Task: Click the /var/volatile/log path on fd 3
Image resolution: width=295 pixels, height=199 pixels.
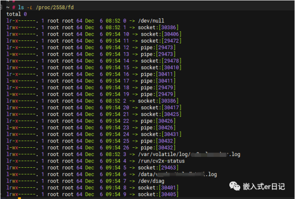Action: (189, 154)
